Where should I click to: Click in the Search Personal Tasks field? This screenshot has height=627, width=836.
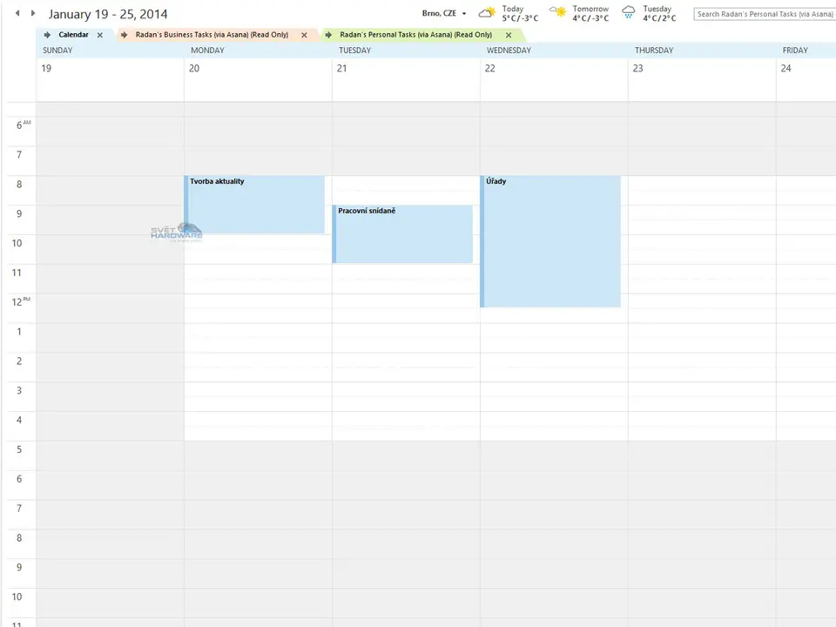tap(765, 14)
